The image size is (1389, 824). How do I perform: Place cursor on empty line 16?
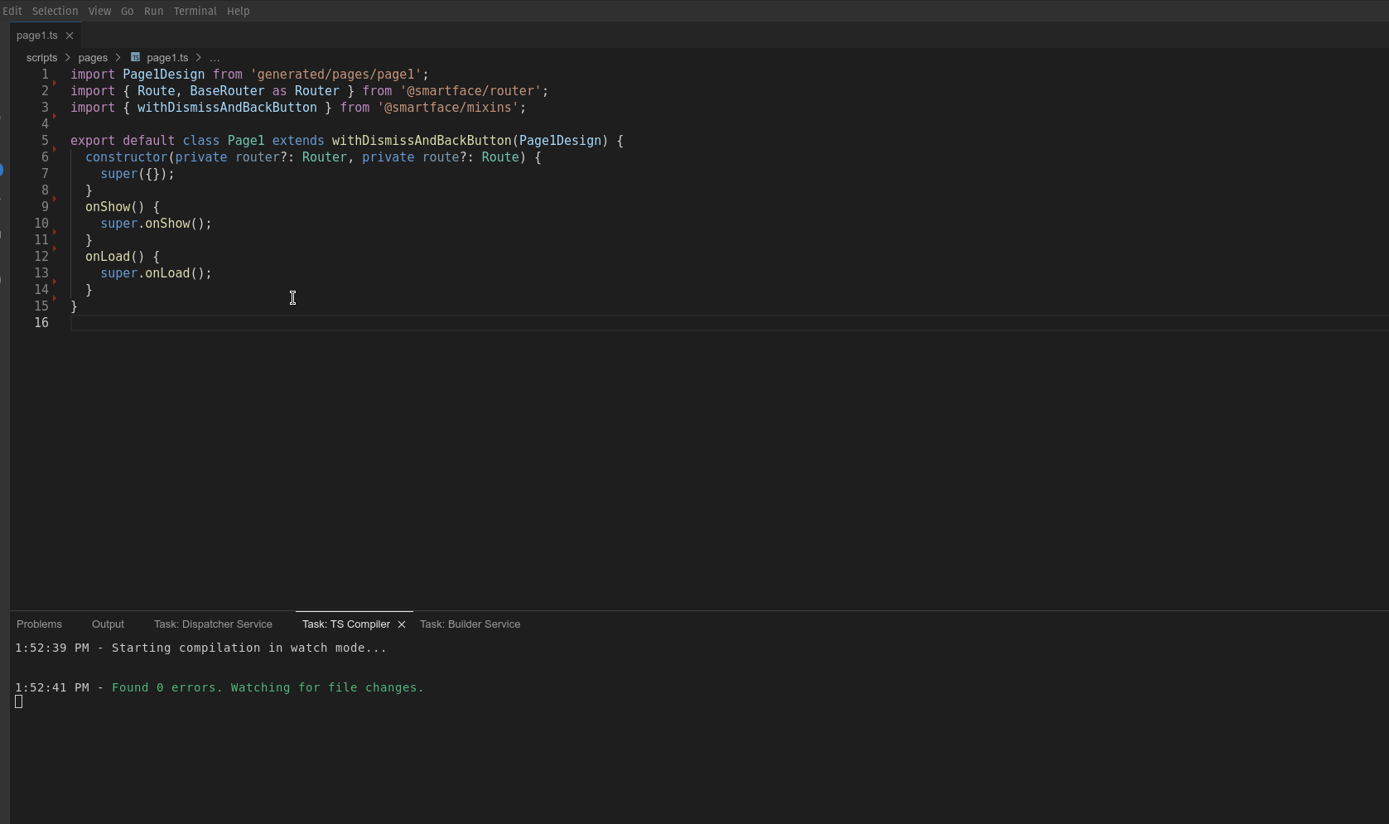[x=729, y=323]
